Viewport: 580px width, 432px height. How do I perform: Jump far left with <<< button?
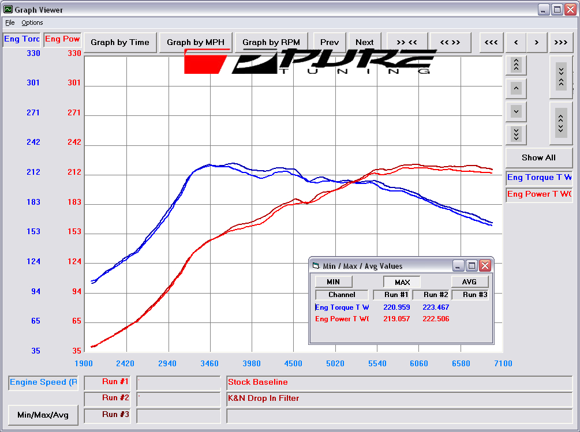491,42
